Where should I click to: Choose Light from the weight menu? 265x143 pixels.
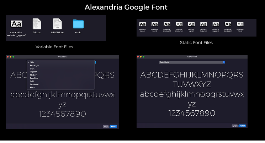coord(60,68)
